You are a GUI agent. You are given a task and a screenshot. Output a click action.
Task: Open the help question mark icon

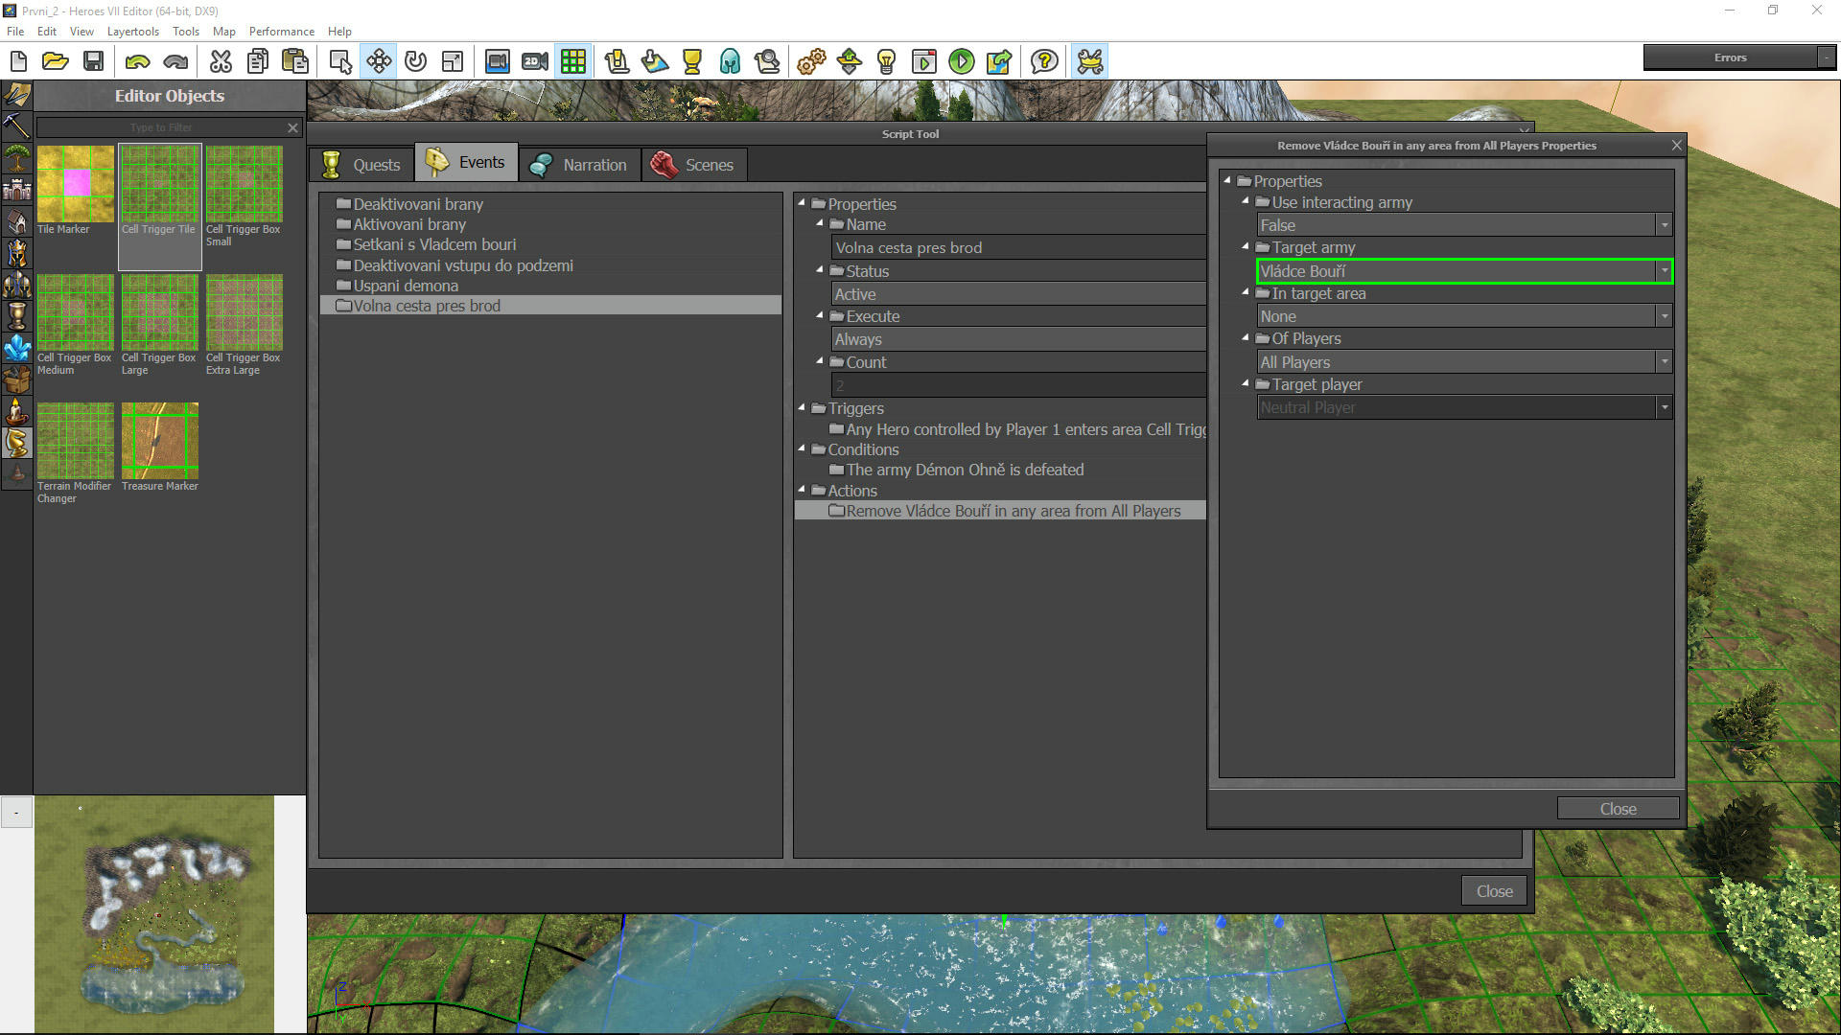[x=1044, y=62]
